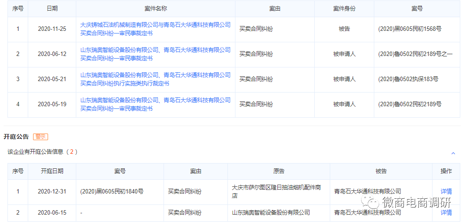Open 执行实施类执行裁定书 case link

pyautogui.click(x=155, y=80)
